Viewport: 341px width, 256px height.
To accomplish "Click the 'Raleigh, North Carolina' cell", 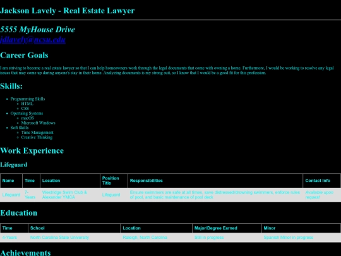I will (156, 238).
